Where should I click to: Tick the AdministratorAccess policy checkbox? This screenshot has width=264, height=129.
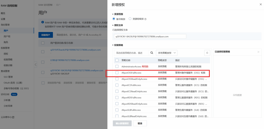pos(117,67)
